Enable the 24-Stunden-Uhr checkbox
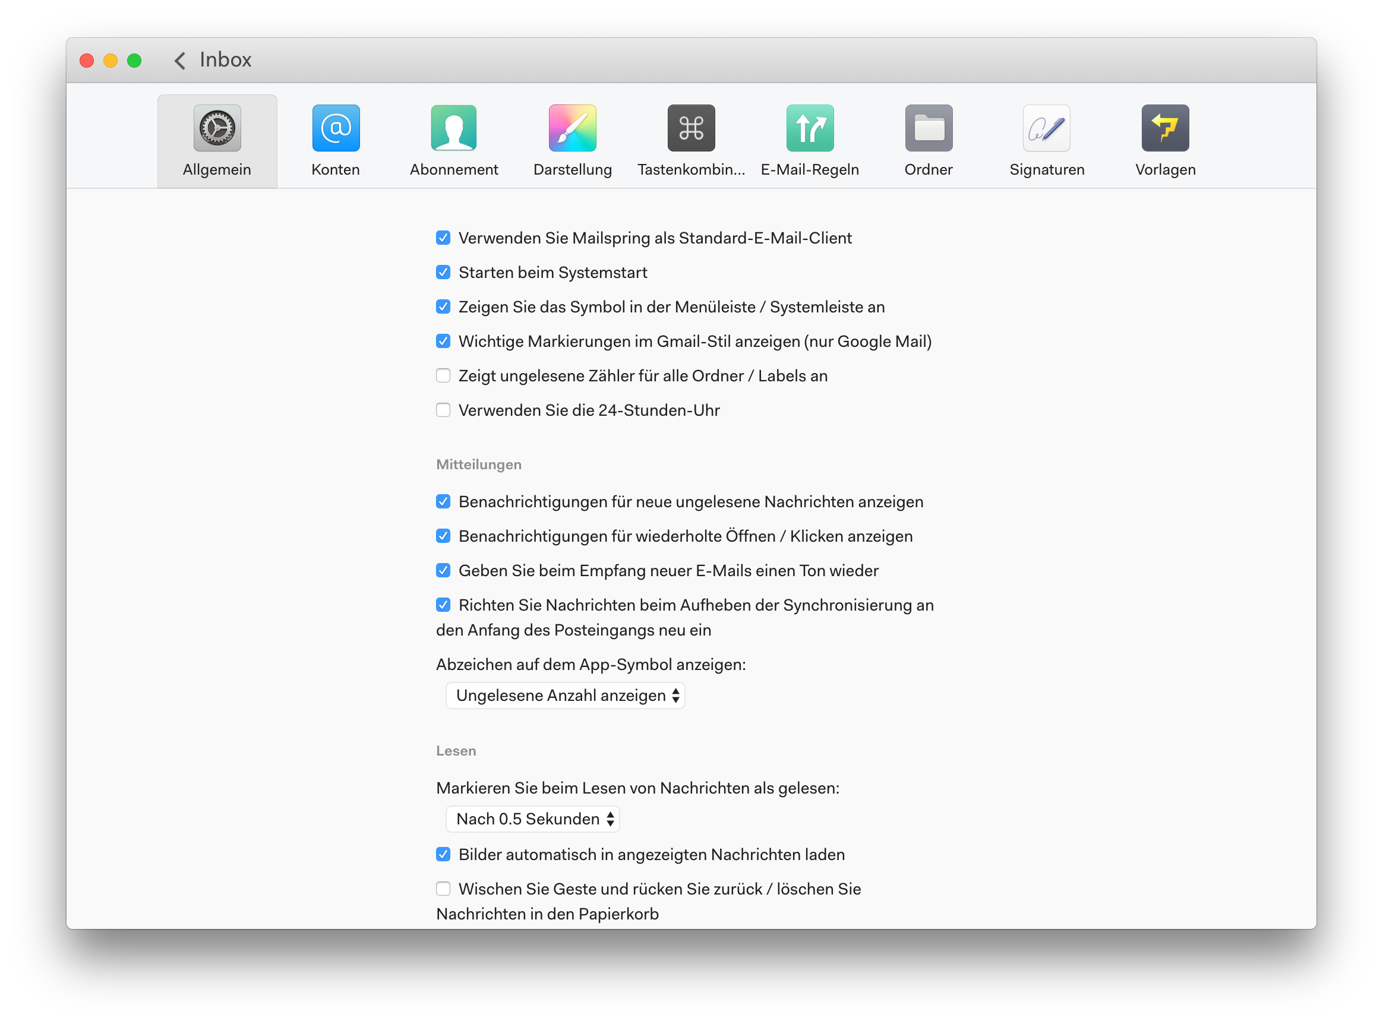 coord(443,410)
